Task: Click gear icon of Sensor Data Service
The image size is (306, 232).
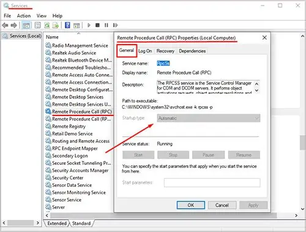Action: 48,185
